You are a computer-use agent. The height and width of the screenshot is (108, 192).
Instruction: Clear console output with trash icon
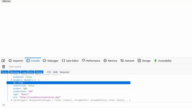[x=4, y=67]
